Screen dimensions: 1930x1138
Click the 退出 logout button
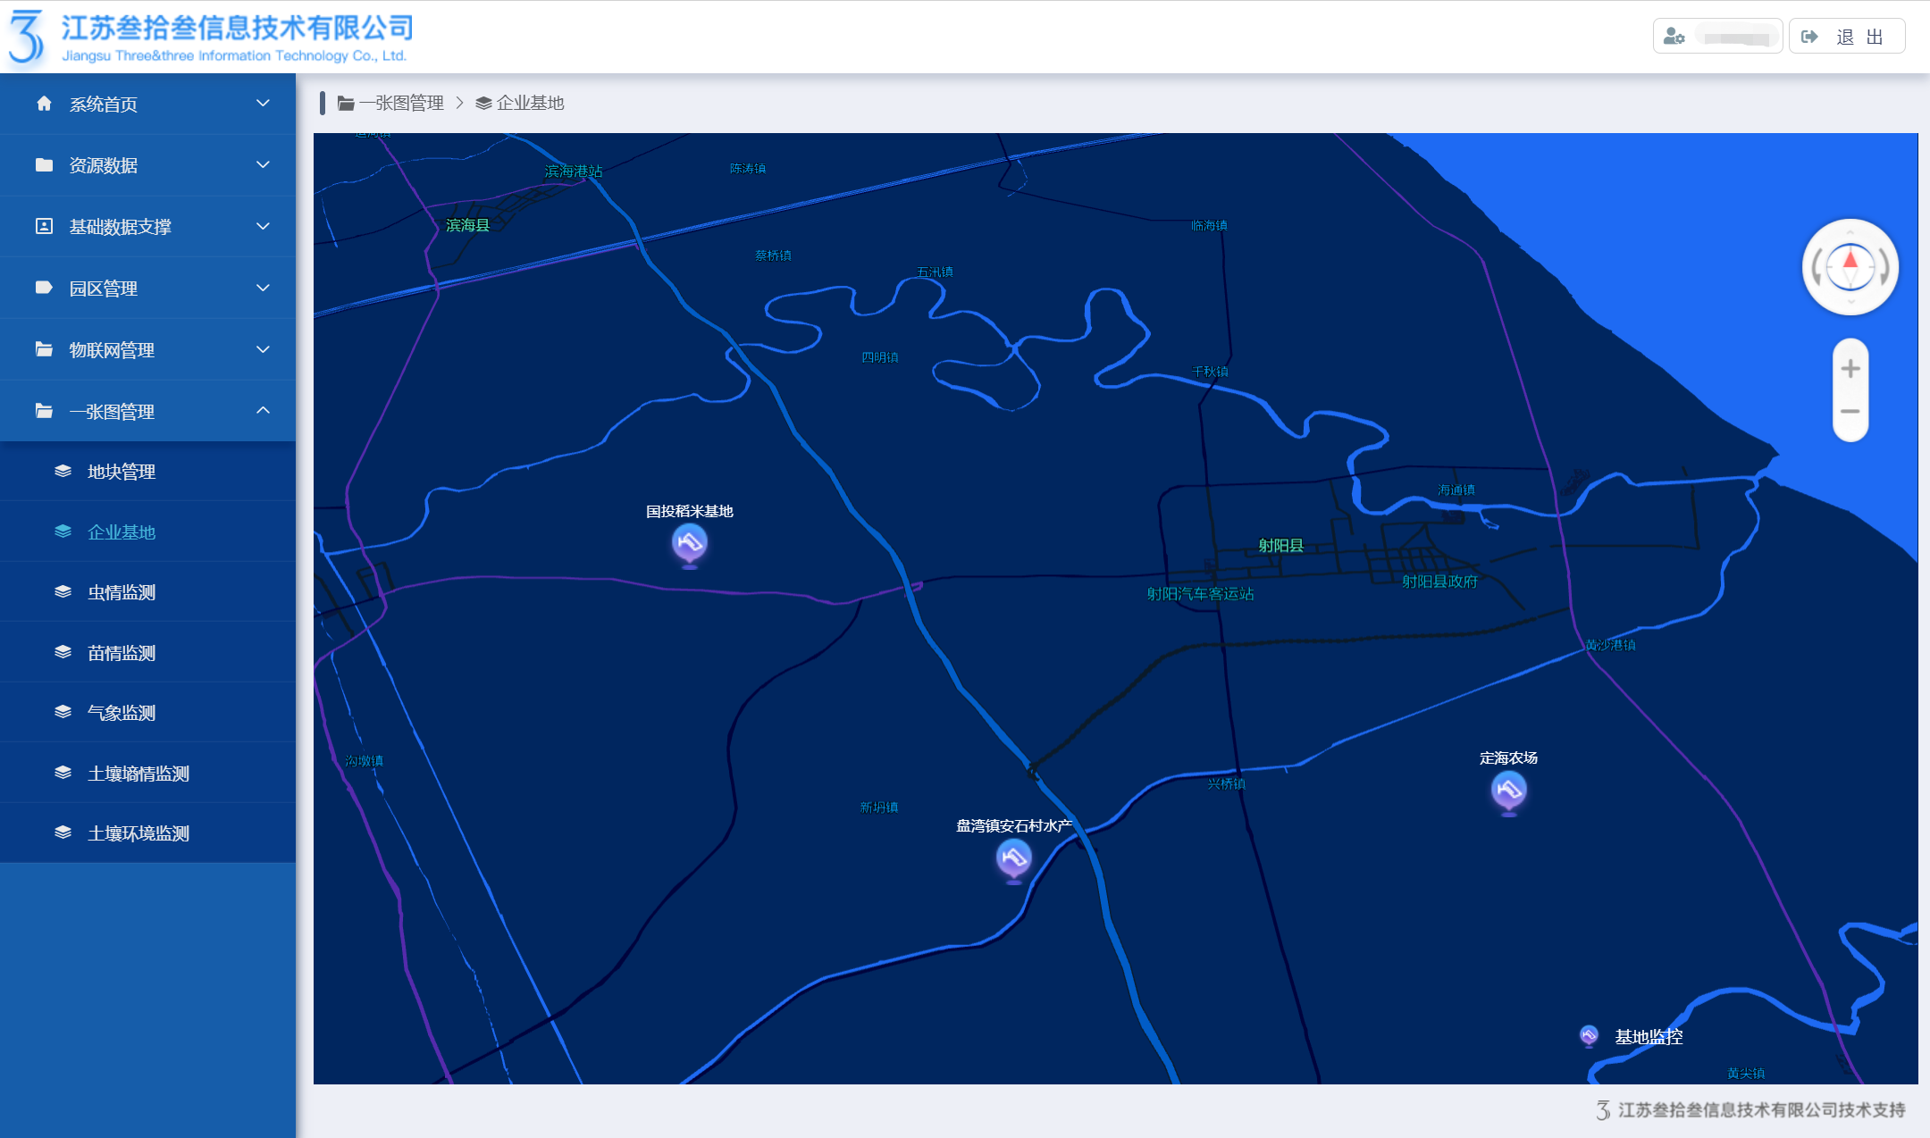tap(1847, 37)
